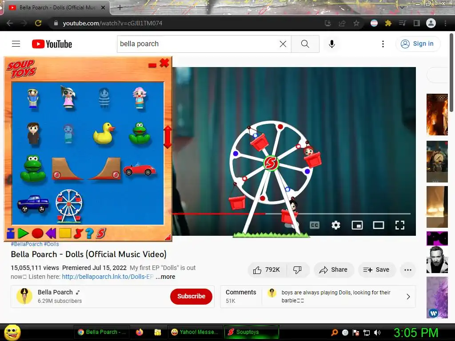This screenshot has height=341, width=455.
Task: Click the green play arrow in Souptoys
Action: (23, 233)
